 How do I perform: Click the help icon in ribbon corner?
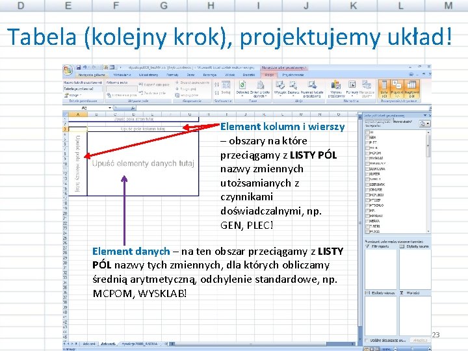click(411, 74)
